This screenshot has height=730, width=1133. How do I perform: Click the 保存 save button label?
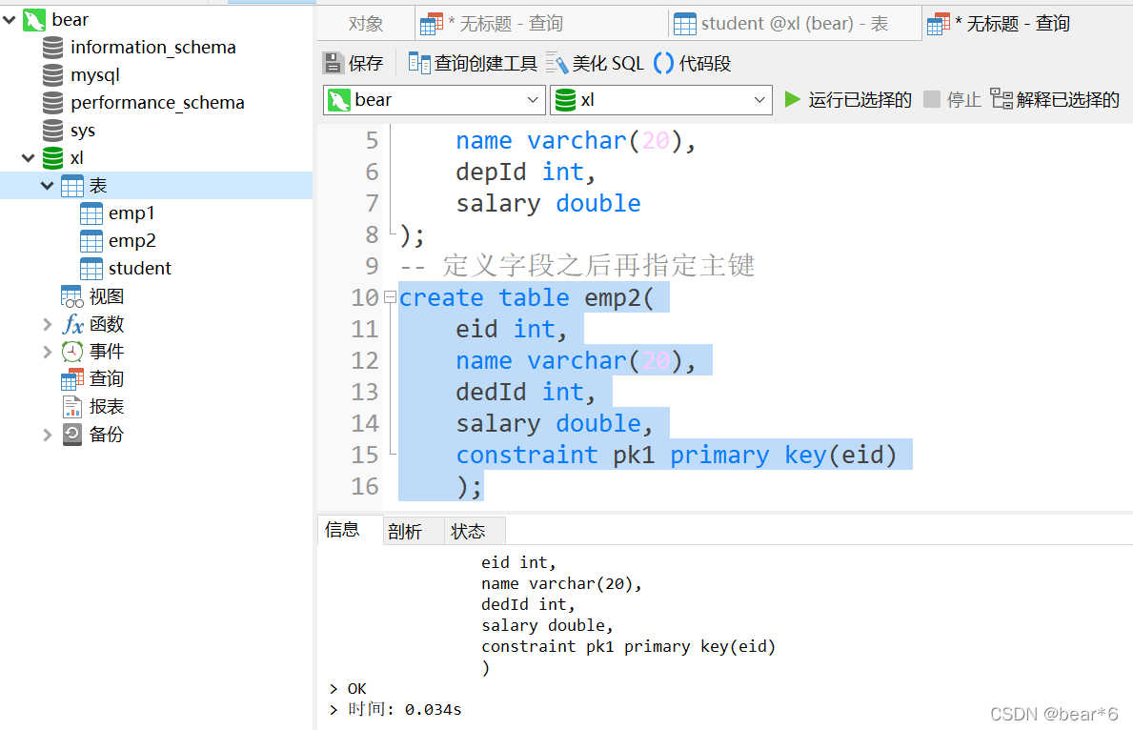click(366, 64)
